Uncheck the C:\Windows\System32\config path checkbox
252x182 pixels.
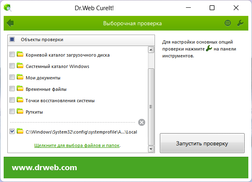pyautogui.click(x=12, y=131)
